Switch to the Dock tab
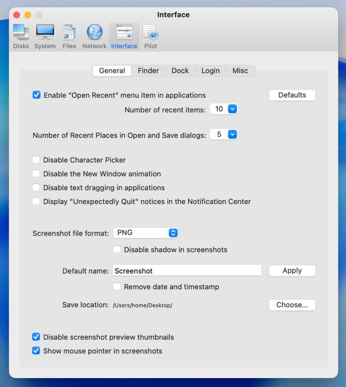The image size is (346, 387). coord(180,71)
